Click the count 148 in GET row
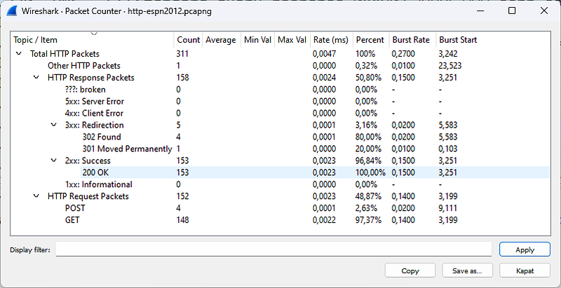The image size is (561, 288). click(182, 220)
